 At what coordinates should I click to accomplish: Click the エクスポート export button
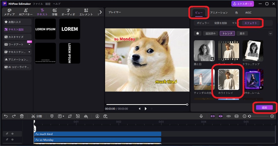coord(242,4)
